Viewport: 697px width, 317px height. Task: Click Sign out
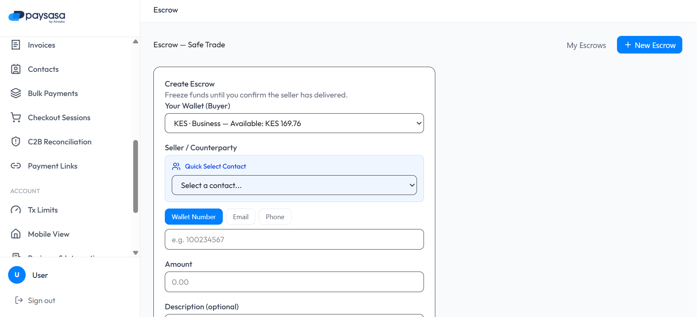35,300
